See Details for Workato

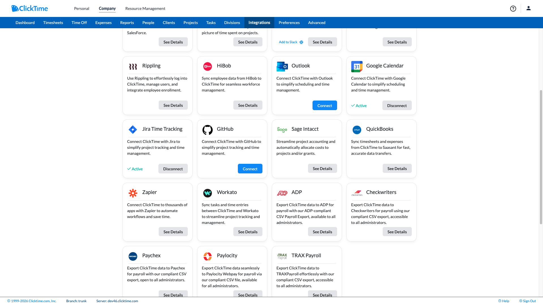pos(248,232)
